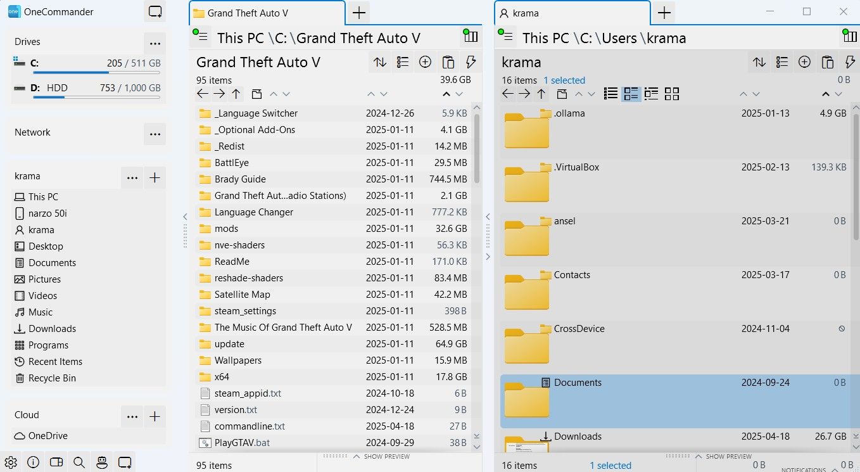
Task: Expand SHOW PREVIEW in the left pane
Action: click(382, 456)
